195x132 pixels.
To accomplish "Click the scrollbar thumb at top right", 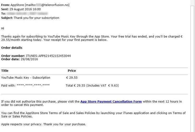I will click(x=192, y=3).
